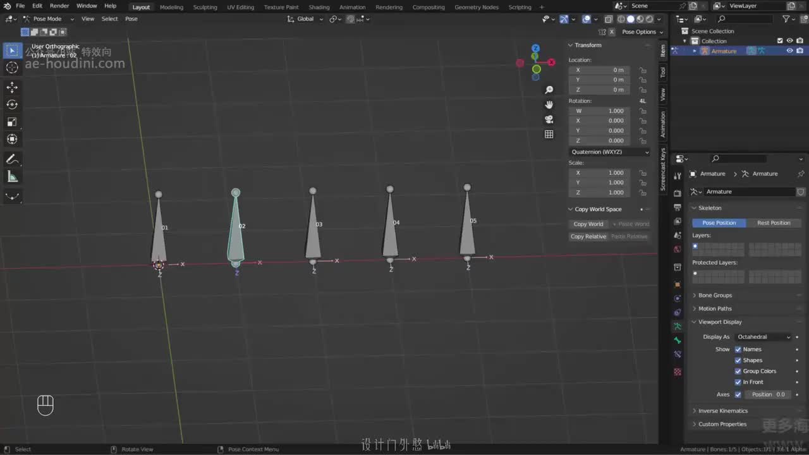The height and width of the screenshot is (455, 809).
Task: Adjust the Axes Position slider
Action: (x=769, y=394)
